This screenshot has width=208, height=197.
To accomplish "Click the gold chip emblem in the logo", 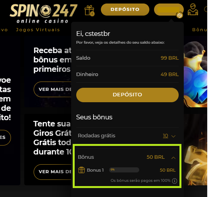I will click(46, 10).
